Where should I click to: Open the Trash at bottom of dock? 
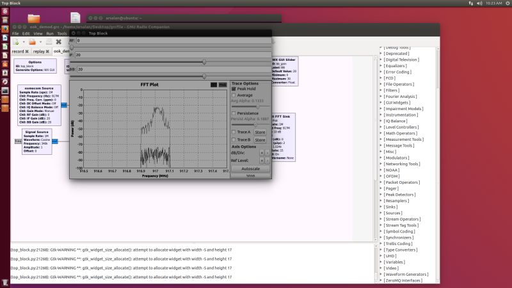(5, 282)
